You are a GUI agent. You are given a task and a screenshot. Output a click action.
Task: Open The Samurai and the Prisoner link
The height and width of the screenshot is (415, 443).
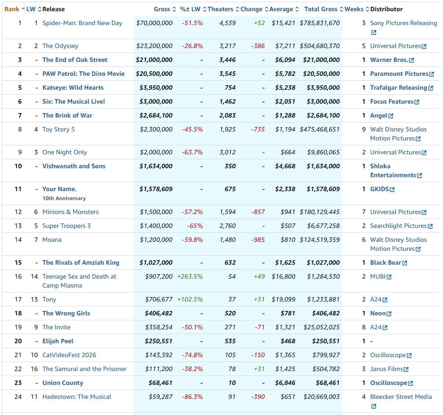[84, 369]
